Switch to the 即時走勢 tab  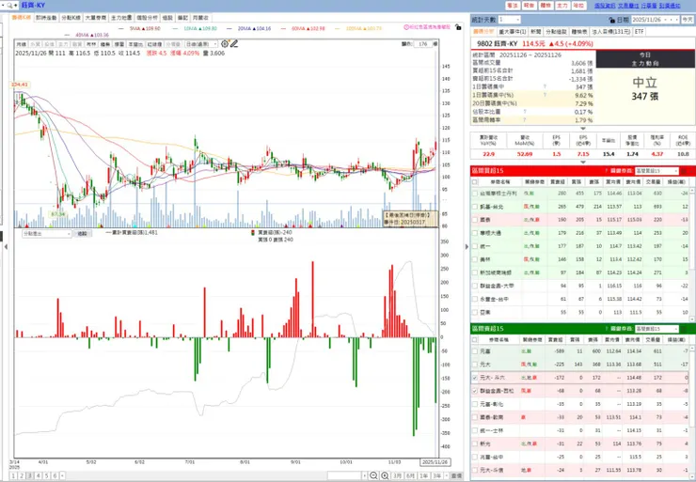pos(46,18)
